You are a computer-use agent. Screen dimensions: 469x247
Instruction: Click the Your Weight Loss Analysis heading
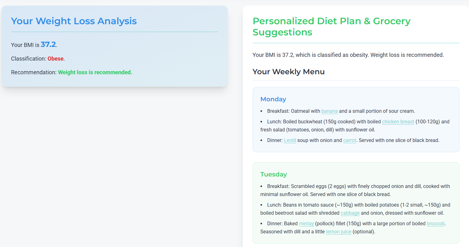(x=74, y=21)
